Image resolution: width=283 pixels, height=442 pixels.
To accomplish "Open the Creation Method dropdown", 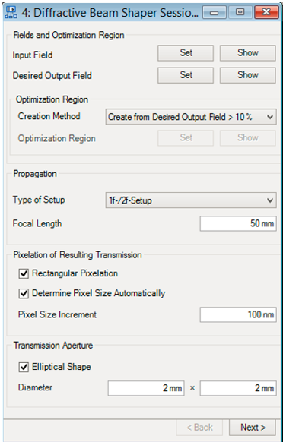I will pos(191,117).
